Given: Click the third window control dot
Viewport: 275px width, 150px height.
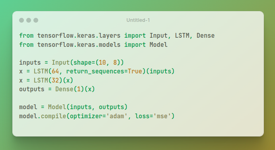Looking at the screenshot, I should pyautogui.click(x=36, y=20).
